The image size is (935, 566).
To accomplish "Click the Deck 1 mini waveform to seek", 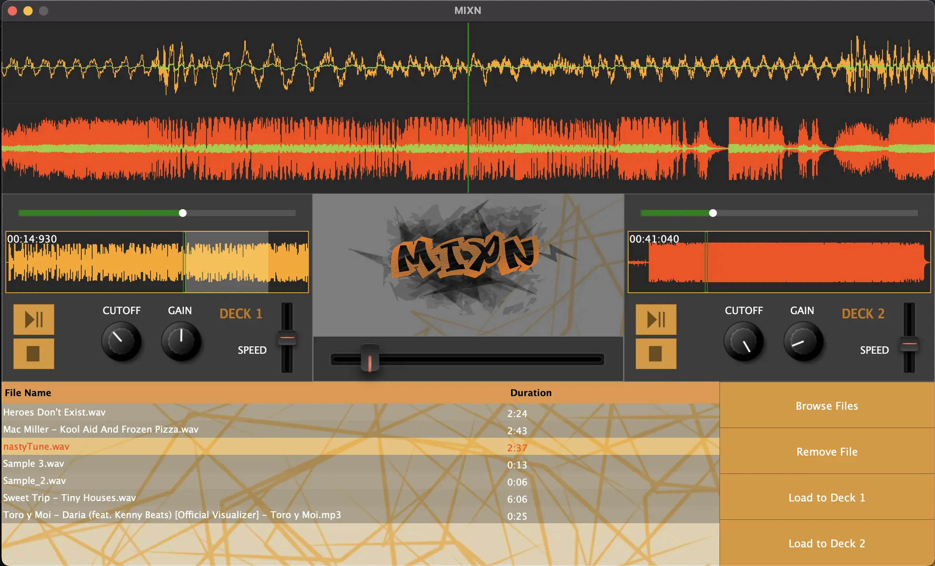I will coord(157,262).
